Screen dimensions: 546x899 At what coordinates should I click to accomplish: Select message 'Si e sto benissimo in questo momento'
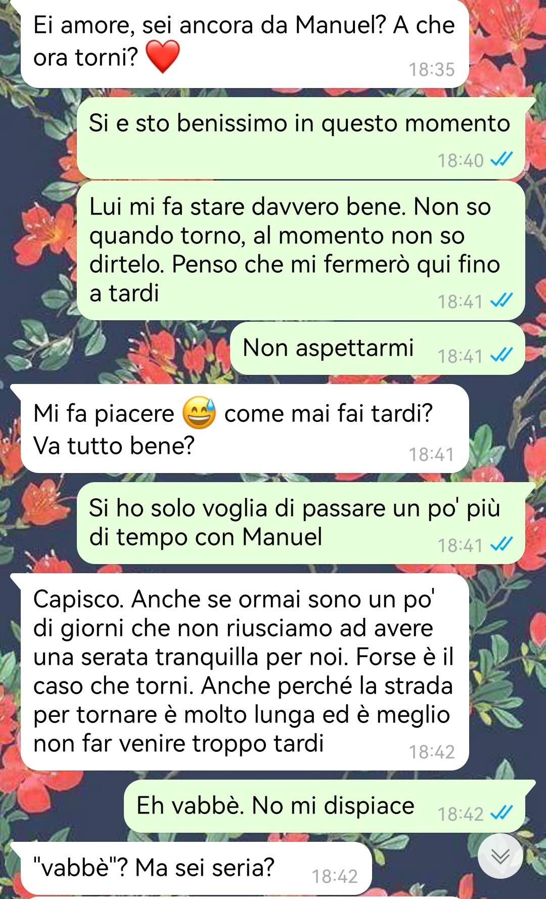301,138
